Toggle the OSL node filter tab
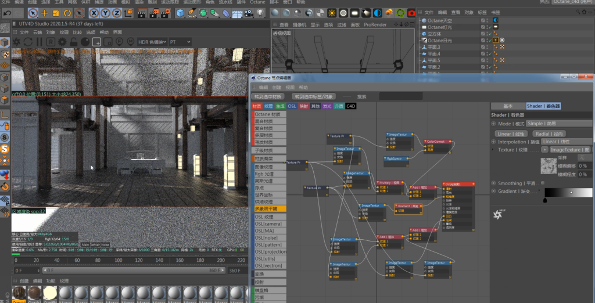The width and height of the screenshot is (595, 303). coord(292,106)
